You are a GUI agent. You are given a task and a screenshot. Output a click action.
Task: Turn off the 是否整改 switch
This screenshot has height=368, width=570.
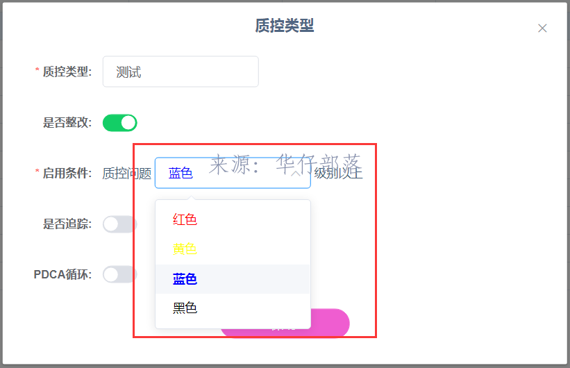click(x=119, y=123)
